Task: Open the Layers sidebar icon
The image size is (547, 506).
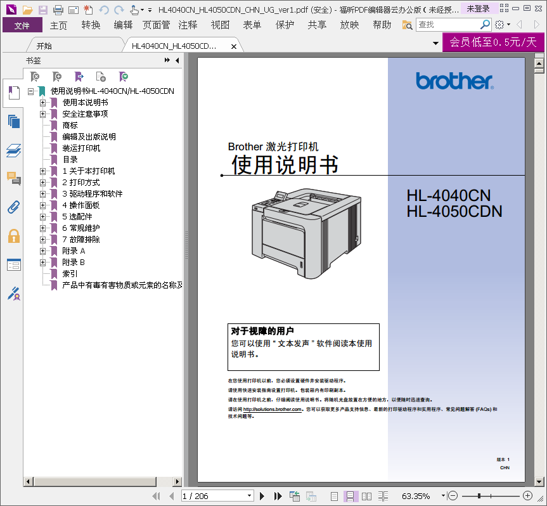Action: pos(14,150)
